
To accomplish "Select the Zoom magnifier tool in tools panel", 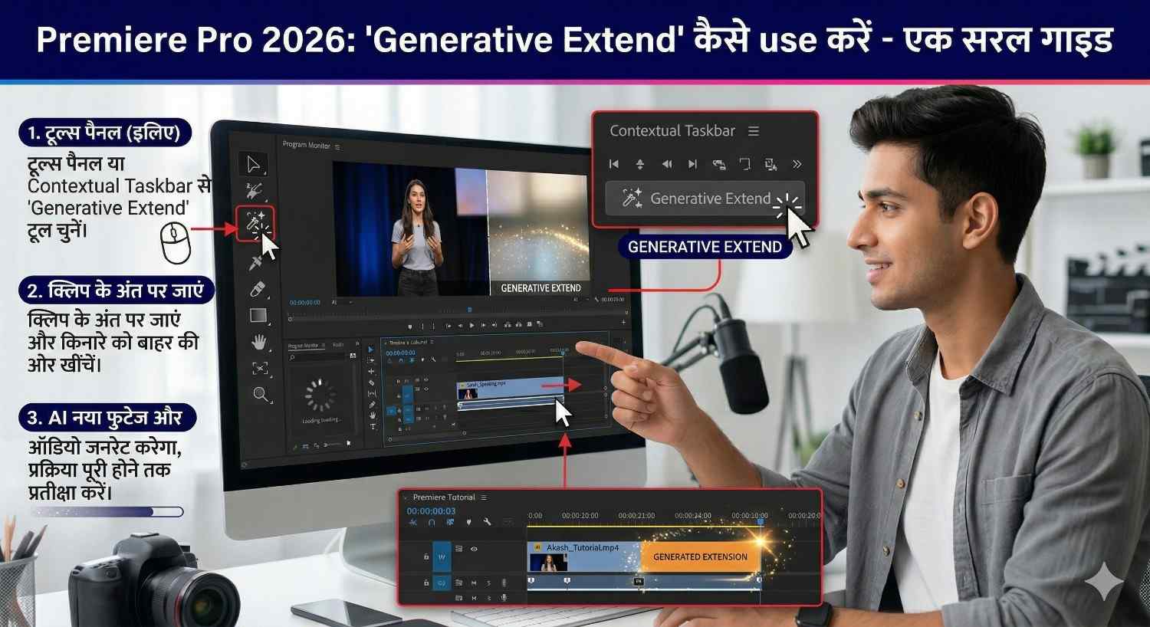I will [x=261, y=394].
